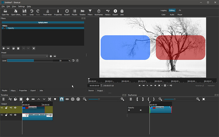Click Play in the player
This screenshot has width=219, height=137.
(x=147, y=86)
